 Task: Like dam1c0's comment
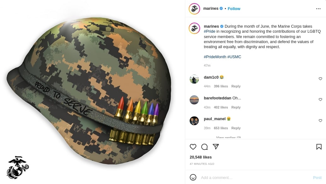tap(320, 79)
